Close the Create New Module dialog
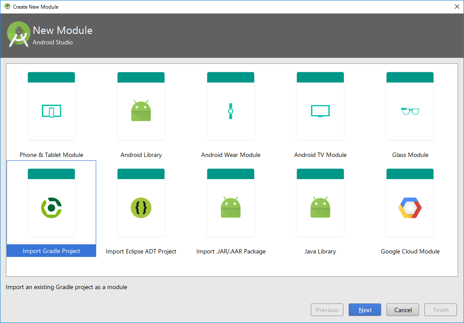The image size is (464, 323). pos(457,7)
